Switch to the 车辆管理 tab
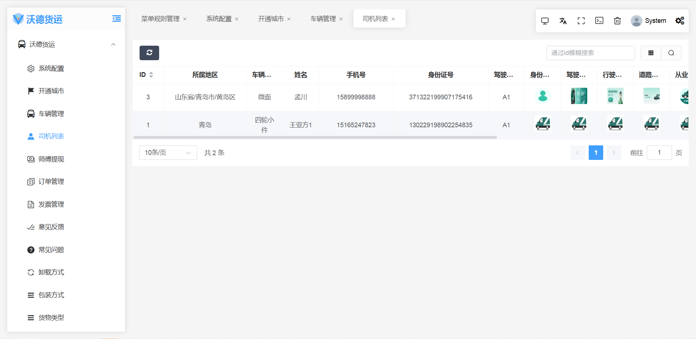This screenshot has height=339, width=696. coord(323,19)
